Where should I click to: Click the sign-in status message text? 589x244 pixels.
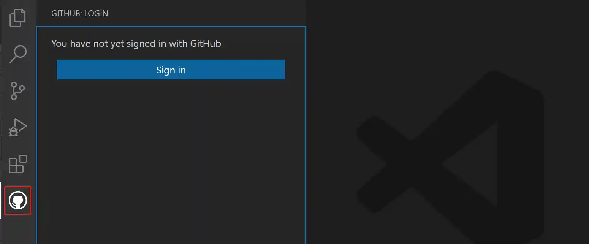click(136, 43)
